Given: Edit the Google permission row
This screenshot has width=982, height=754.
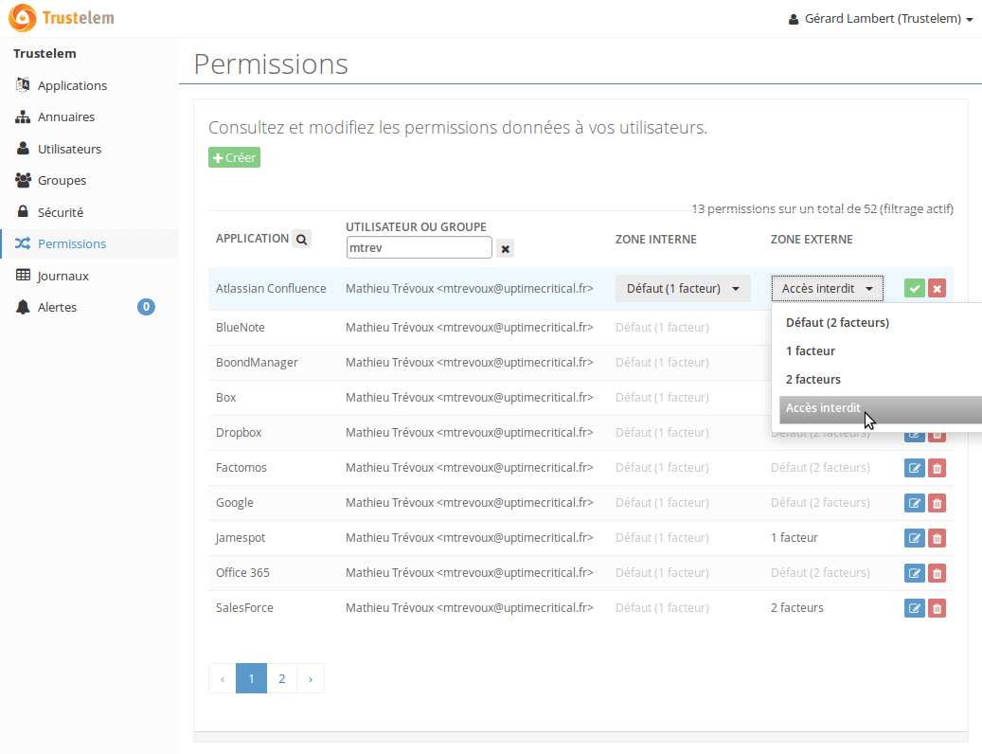Looking at the screenshot, I should (915, 503).
